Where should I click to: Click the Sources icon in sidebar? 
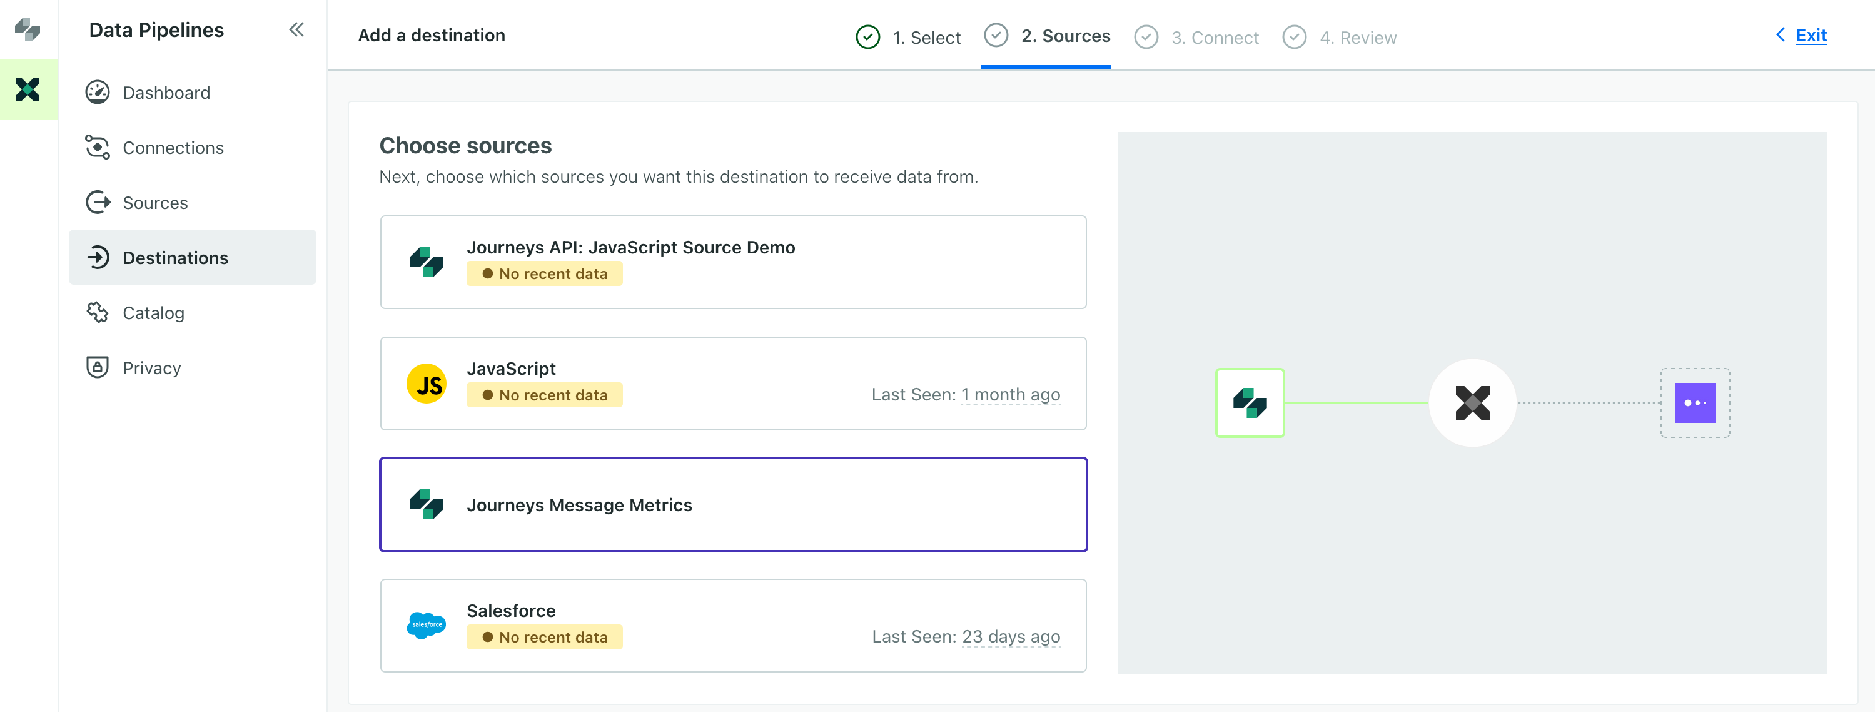click(x=98, y=202)
